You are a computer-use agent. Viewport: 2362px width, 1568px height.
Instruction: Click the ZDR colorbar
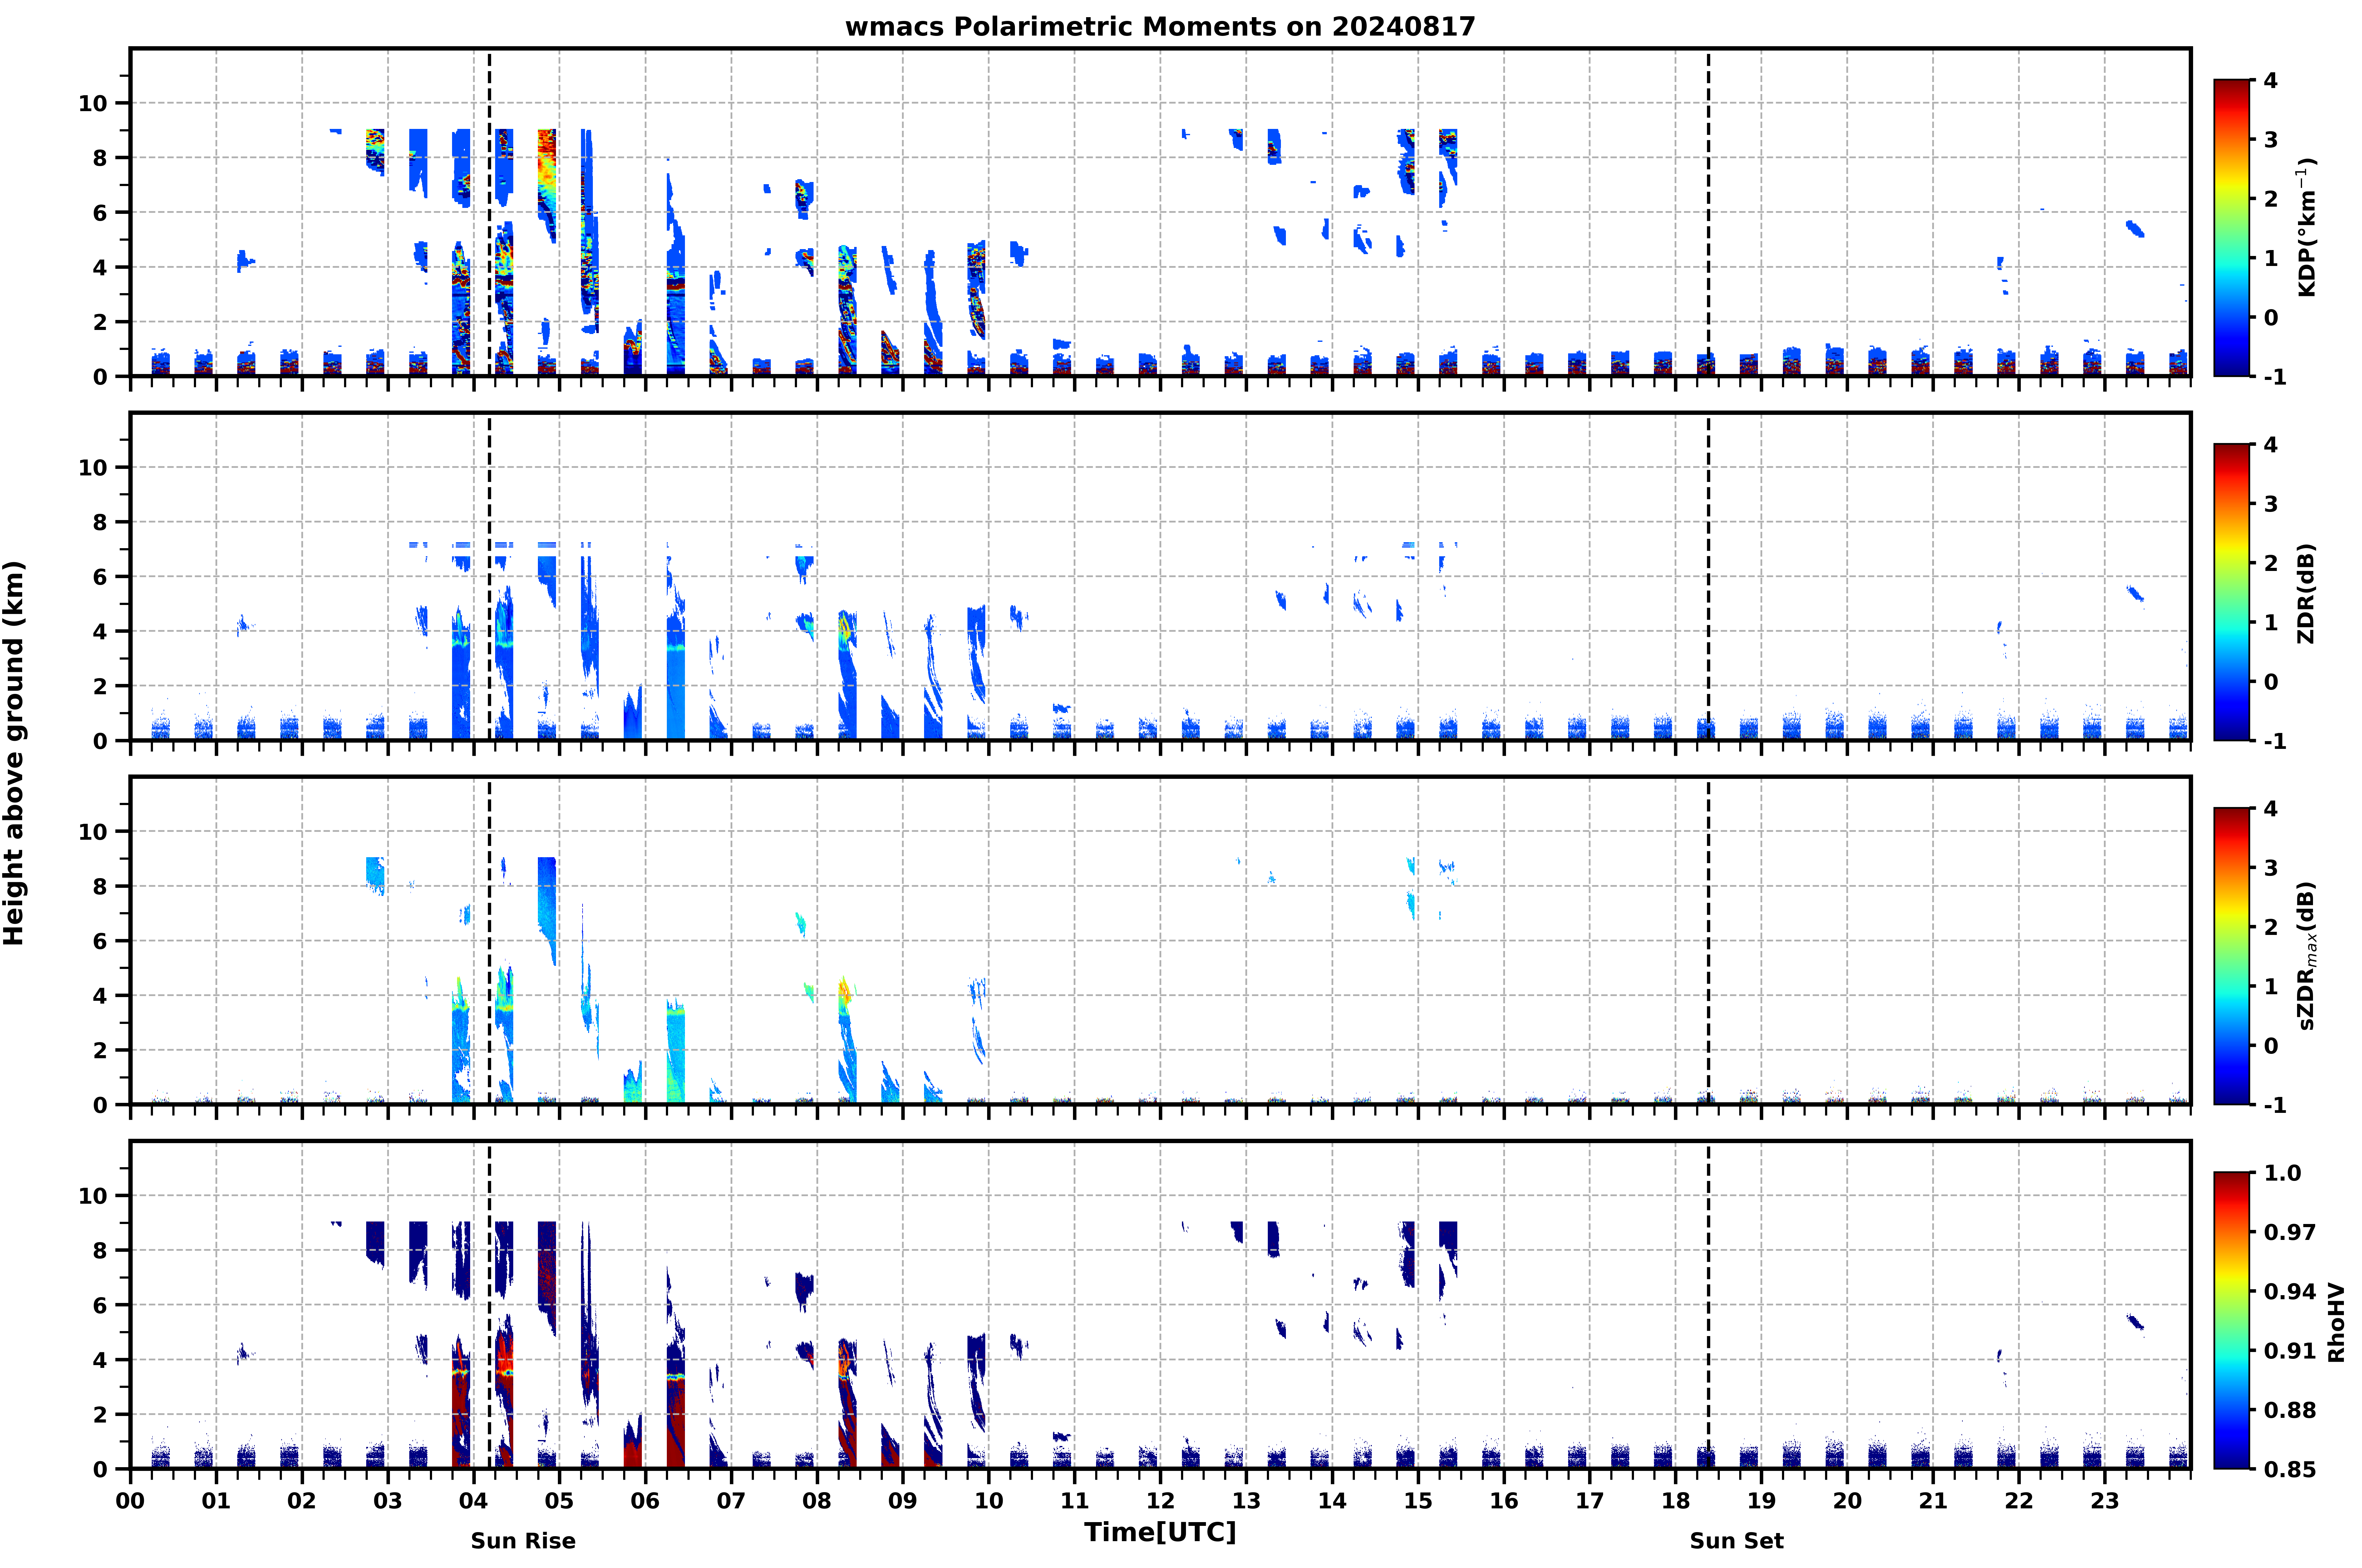tap(2231, 592)
